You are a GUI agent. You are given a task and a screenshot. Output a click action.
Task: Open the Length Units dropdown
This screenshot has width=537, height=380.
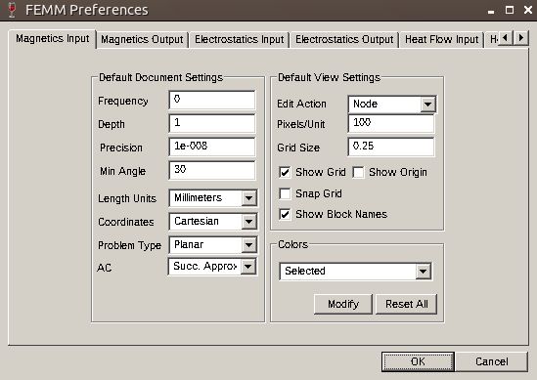coord(248,198)
